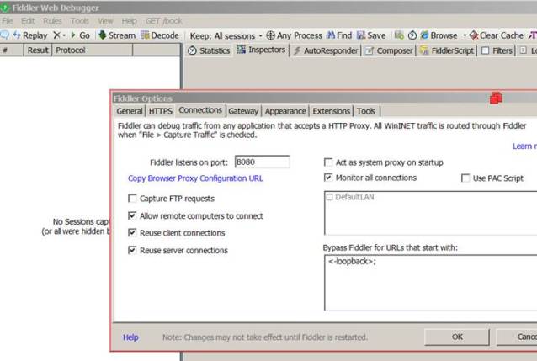Click the Browse toolbar button
This screenshot has height=361, width=537.
(439, 35)
